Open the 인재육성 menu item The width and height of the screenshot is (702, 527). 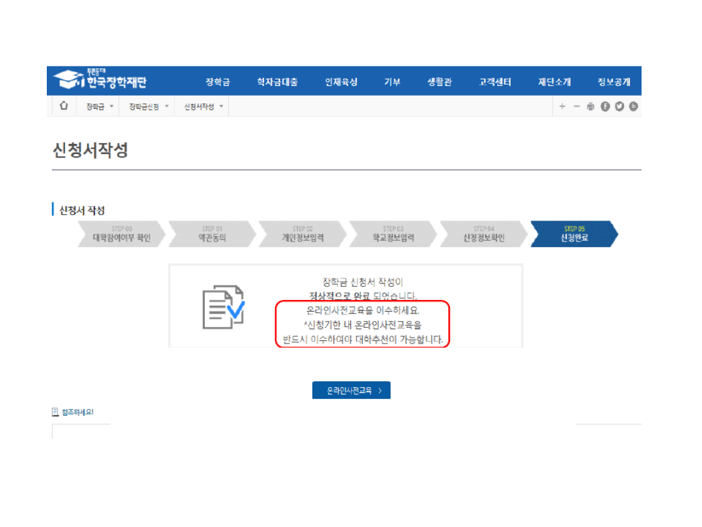pos(341,82)
